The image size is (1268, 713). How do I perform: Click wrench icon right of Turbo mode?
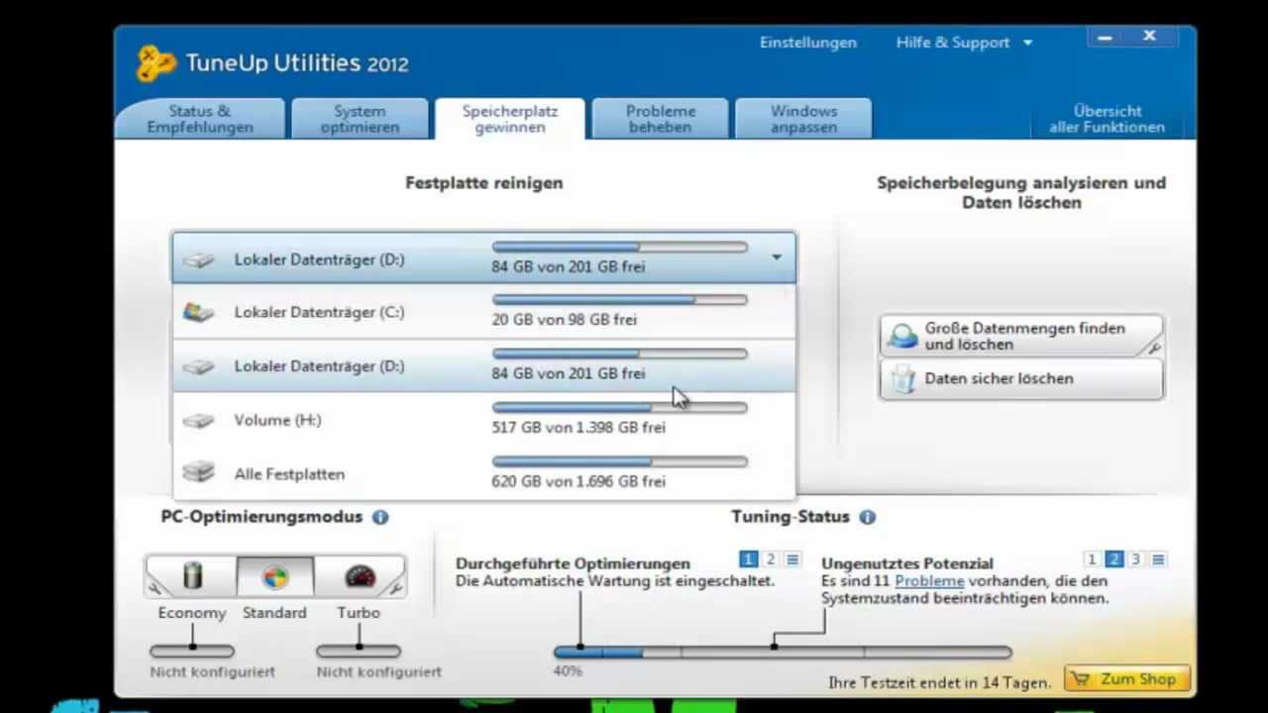click(x=395, y=588)
